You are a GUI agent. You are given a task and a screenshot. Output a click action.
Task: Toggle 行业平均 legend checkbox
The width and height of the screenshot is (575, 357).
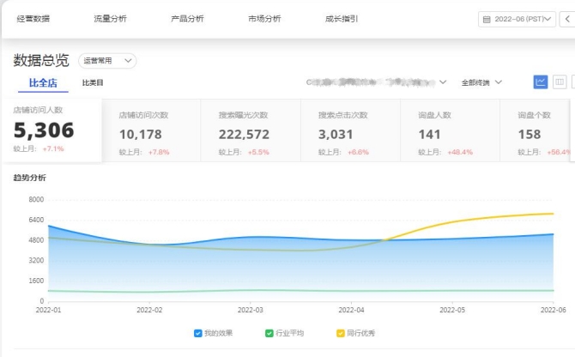pyautogui.click(x=269, y=333)
